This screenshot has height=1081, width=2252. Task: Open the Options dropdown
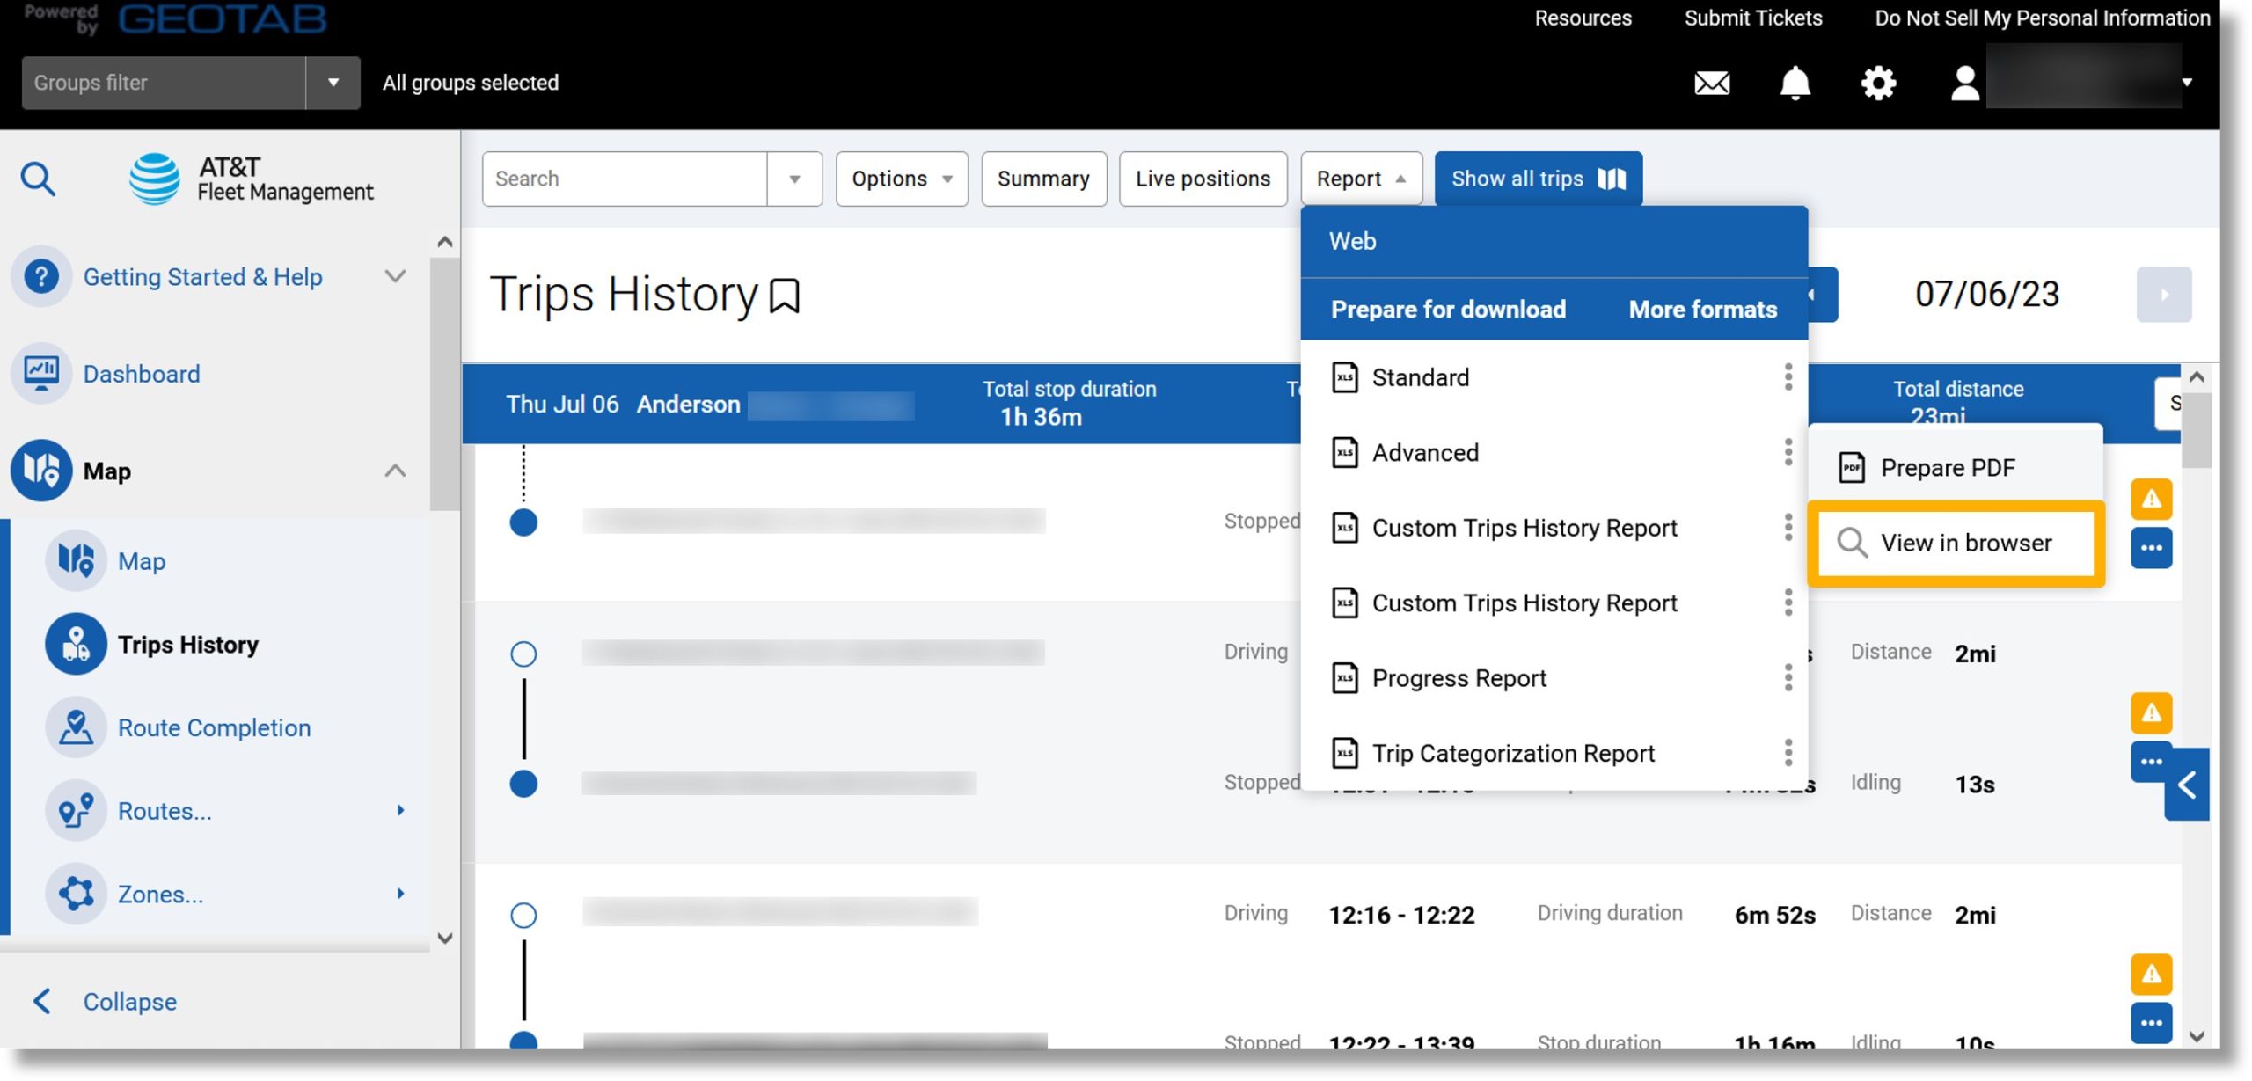click(x=902, y=179)
